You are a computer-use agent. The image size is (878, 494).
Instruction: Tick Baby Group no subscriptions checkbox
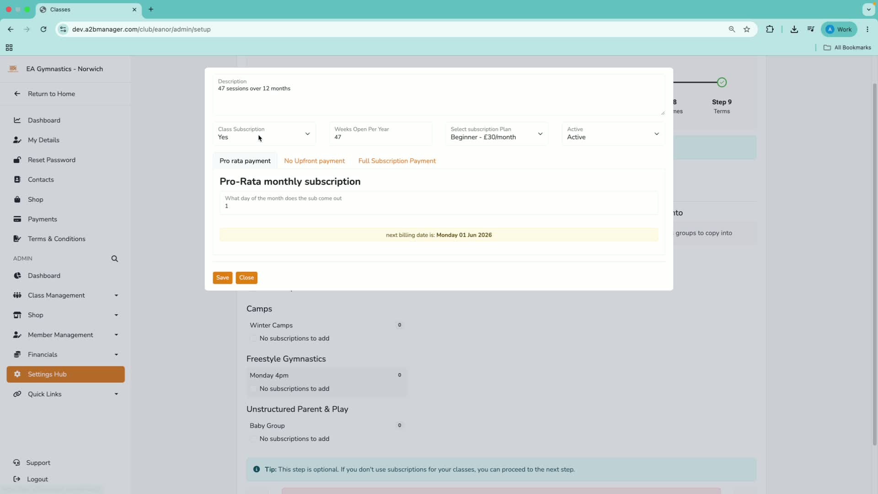coord(253,439)
